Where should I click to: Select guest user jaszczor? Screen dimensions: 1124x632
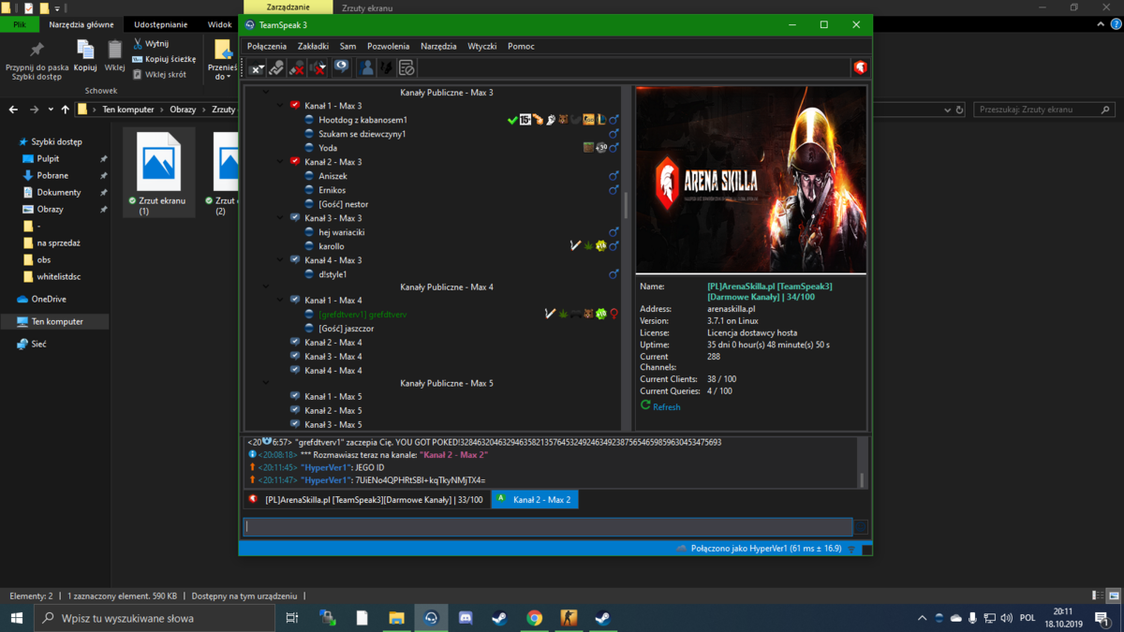(x=346, y=329)
